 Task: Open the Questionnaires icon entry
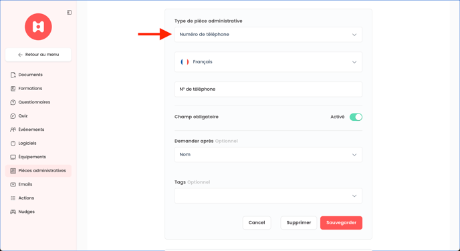(x=13, y=102)
